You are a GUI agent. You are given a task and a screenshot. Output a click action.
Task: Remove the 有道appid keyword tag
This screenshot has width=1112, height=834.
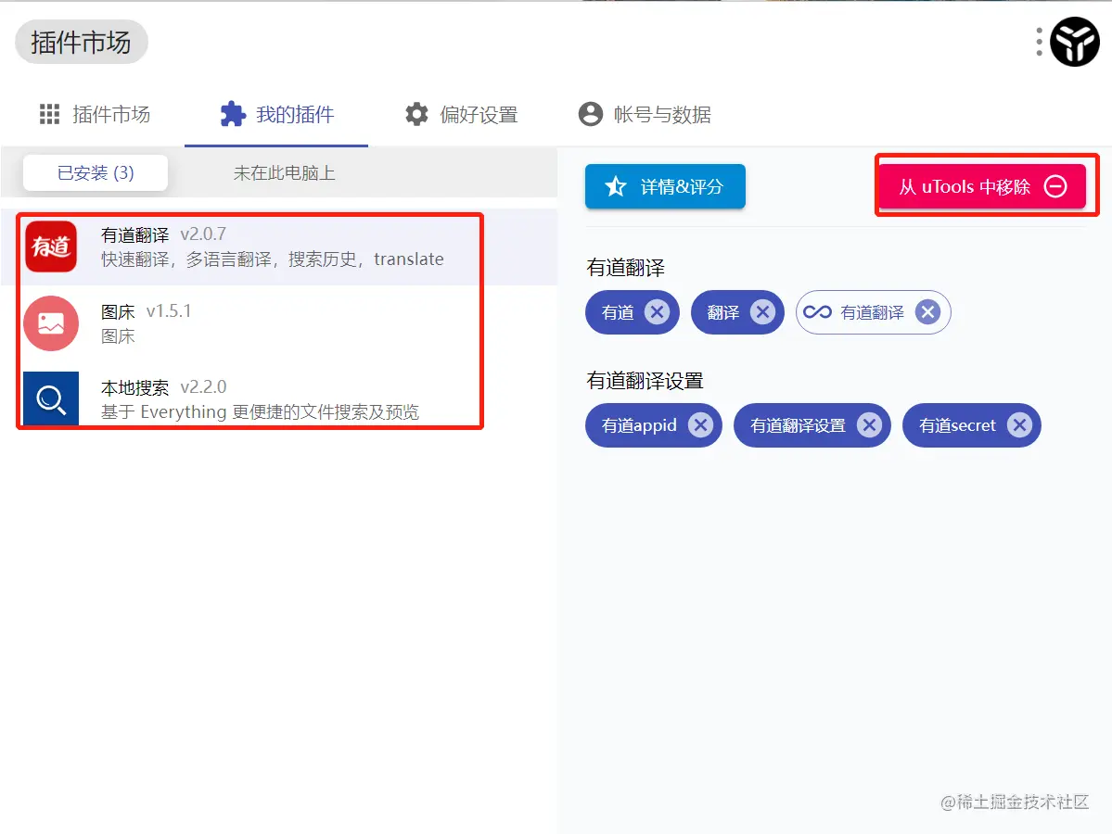click(700, 425)
